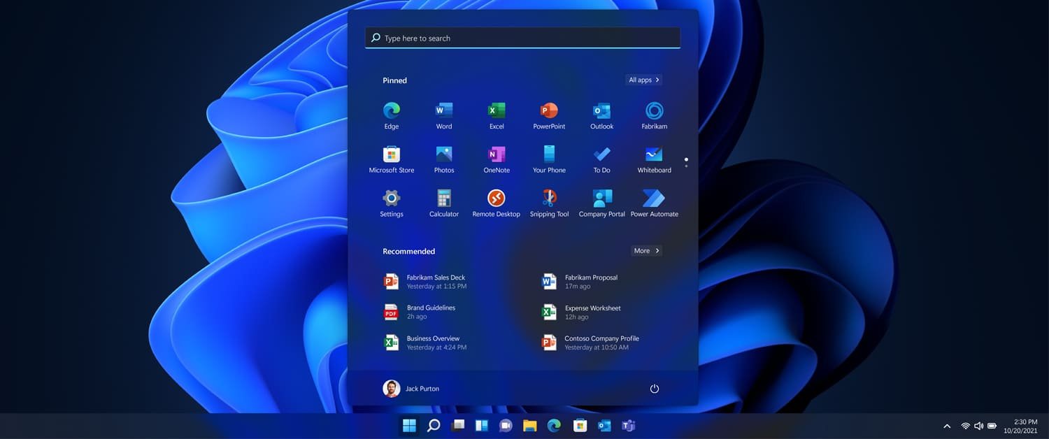This screenshot has width=1049, height=439.
Task: Open the Brand Guidelines PDF
Action: [420, 312]
